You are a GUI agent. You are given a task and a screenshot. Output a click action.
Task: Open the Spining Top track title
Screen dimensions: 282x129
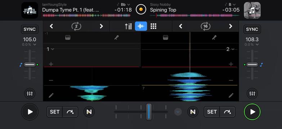coord(163,10)
